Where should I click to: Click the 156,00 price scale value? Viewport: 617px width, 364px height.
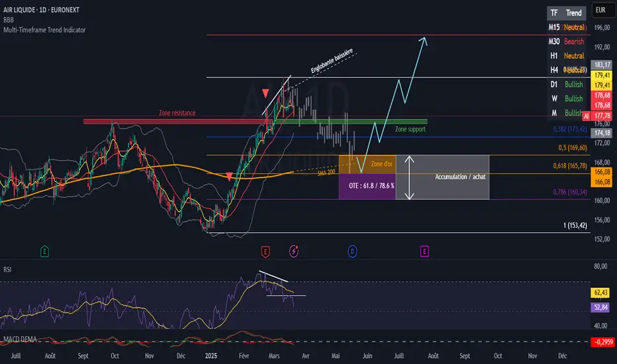(x=602, y=220)
